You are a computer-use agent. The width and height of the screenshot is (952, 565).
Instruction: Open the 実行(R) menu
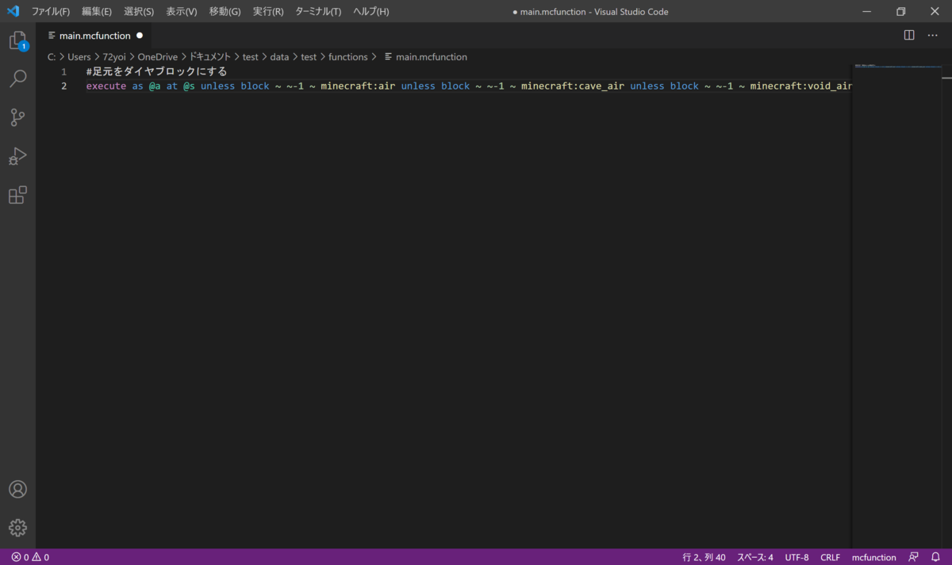click(268, 12)
